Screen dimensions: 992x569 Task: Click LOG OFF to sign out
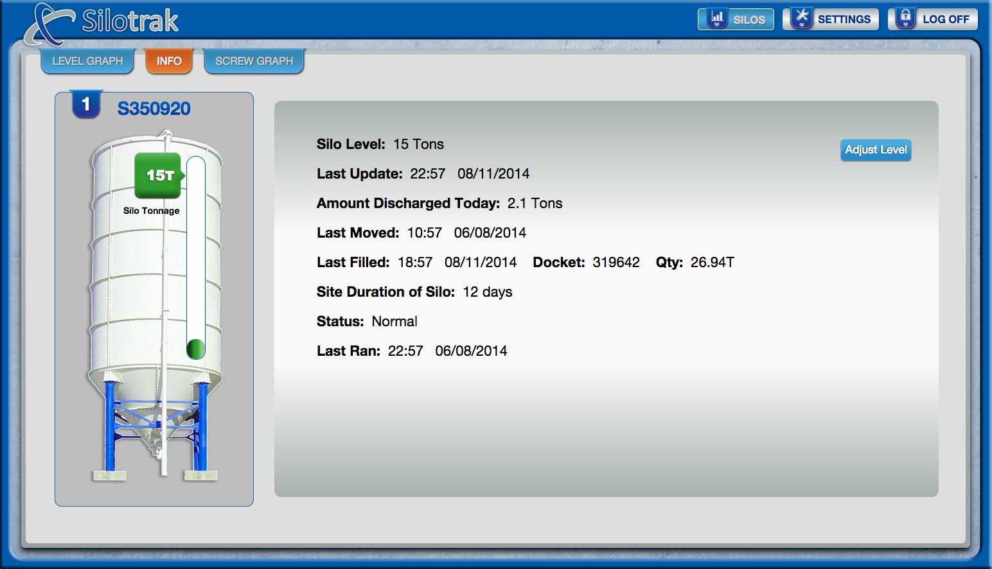point(946,19)
